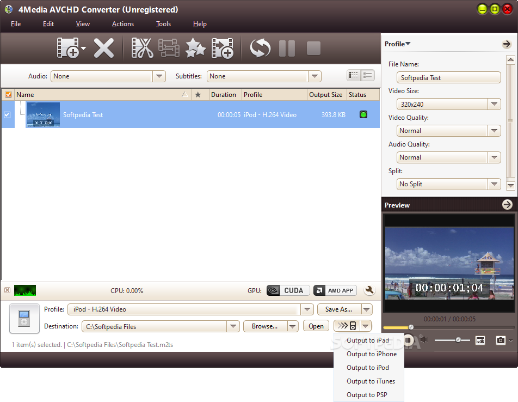Sort by the Duration column header
This screenshot has height=402, width=518.
(x=225, y=95)
